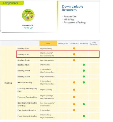This screenshot has height=122, width=113.
Task: Click level of Exploring Reading Very Easy
Action: pyautogui.click(x=46, y=90)
